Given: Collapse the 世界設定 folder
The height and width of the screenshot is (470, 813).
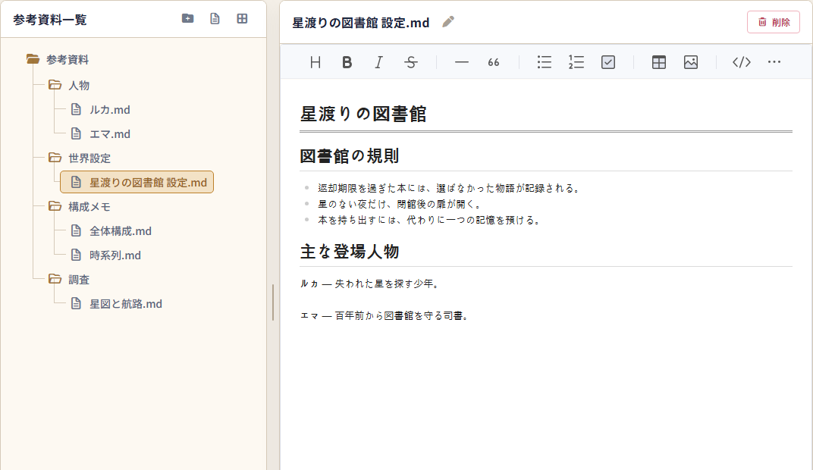Looking at the screenshot, I should pos(55,158).
